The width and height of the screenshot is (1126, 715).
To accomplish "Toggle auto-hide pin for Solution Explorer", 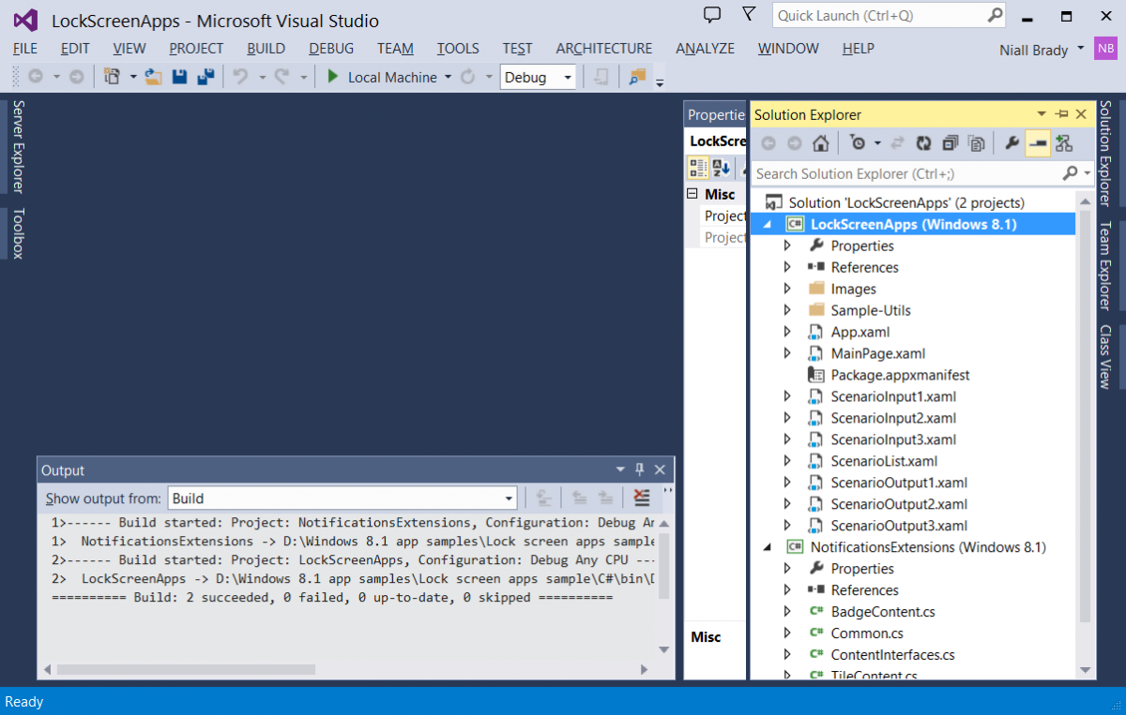I will [1061, 114].
